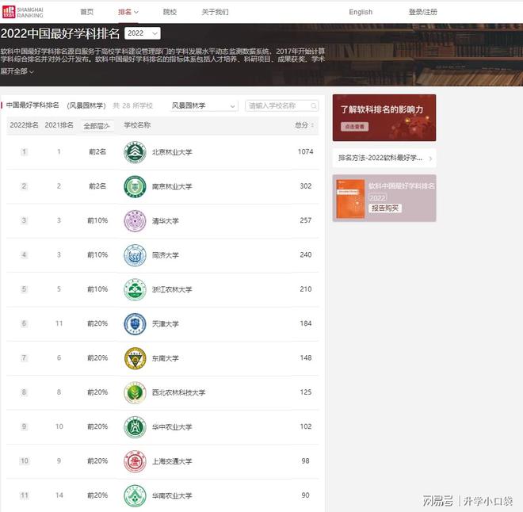Open 西北农林科技大学 school link
The width and height of the screenshot is (523, 512).
[178, 392]
